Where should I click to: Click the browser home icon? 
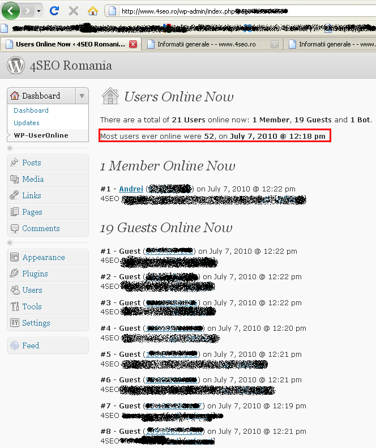[x=93, y=11]
